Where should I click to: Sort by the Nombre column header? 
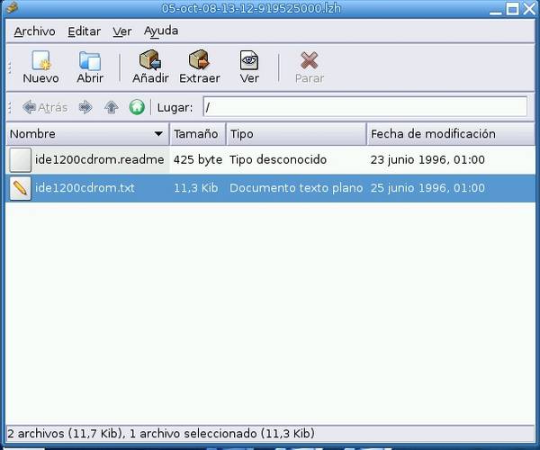[87, 133]
